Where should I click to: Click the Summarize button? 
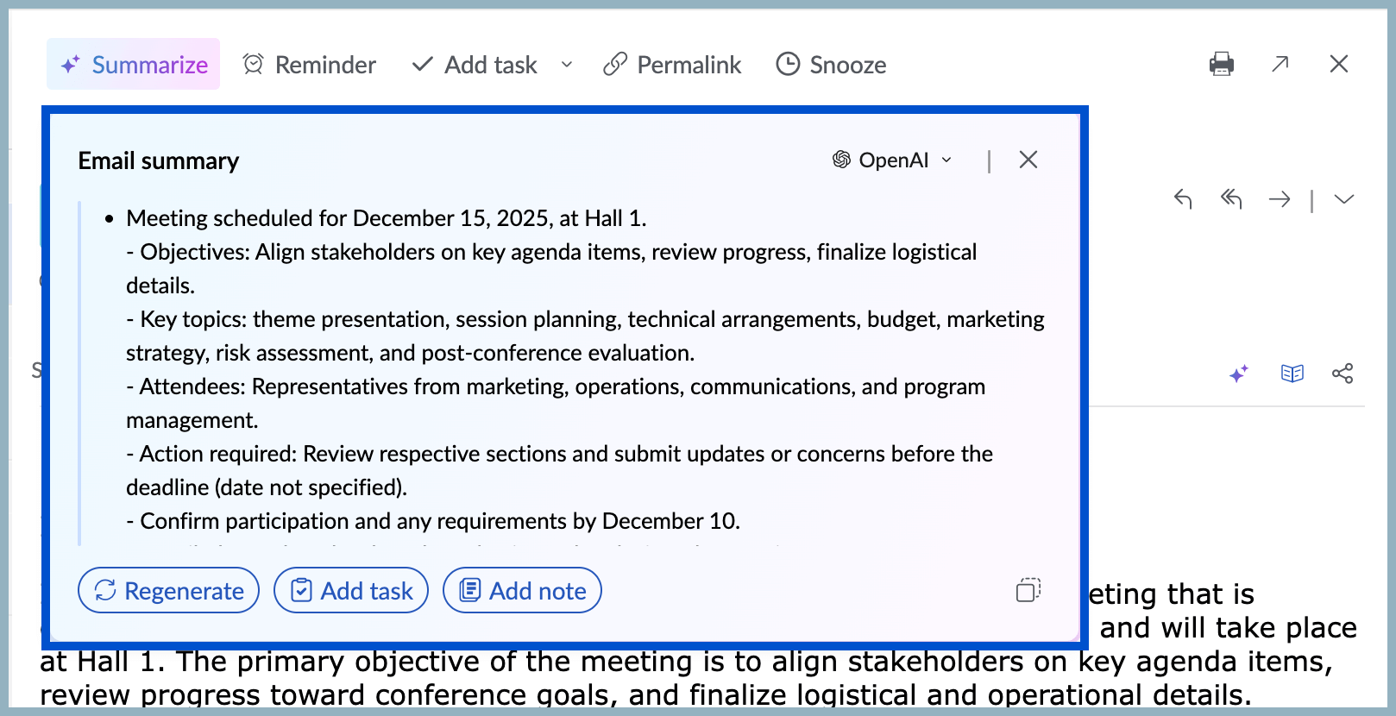[134, 65]
